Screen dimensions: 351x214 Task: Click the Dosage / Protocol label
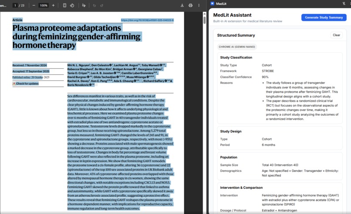point(233,211)
